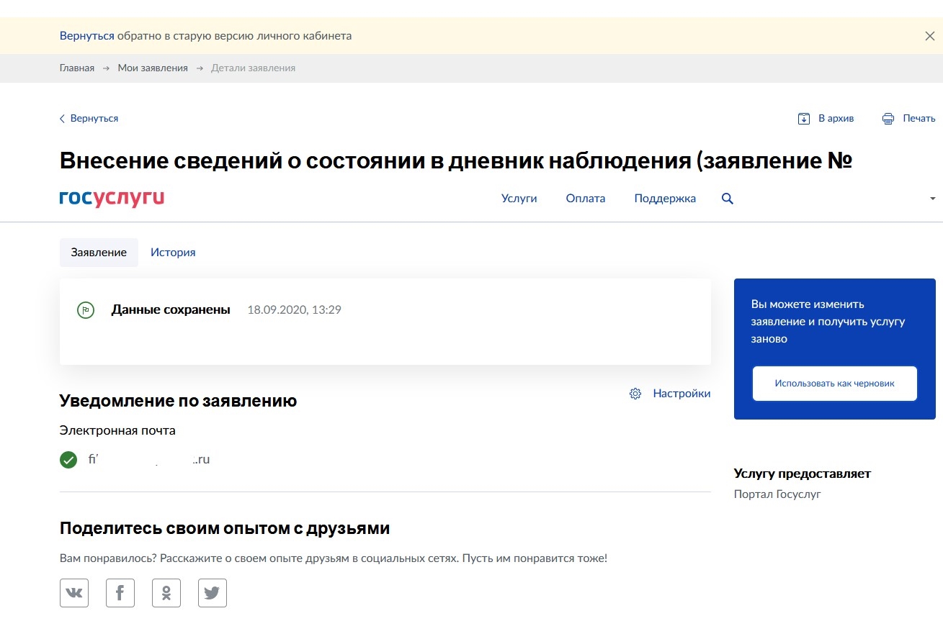Viewport: 943px width, 634px height.
Task: Go to Главная breadcrumb
Action: 77,68
